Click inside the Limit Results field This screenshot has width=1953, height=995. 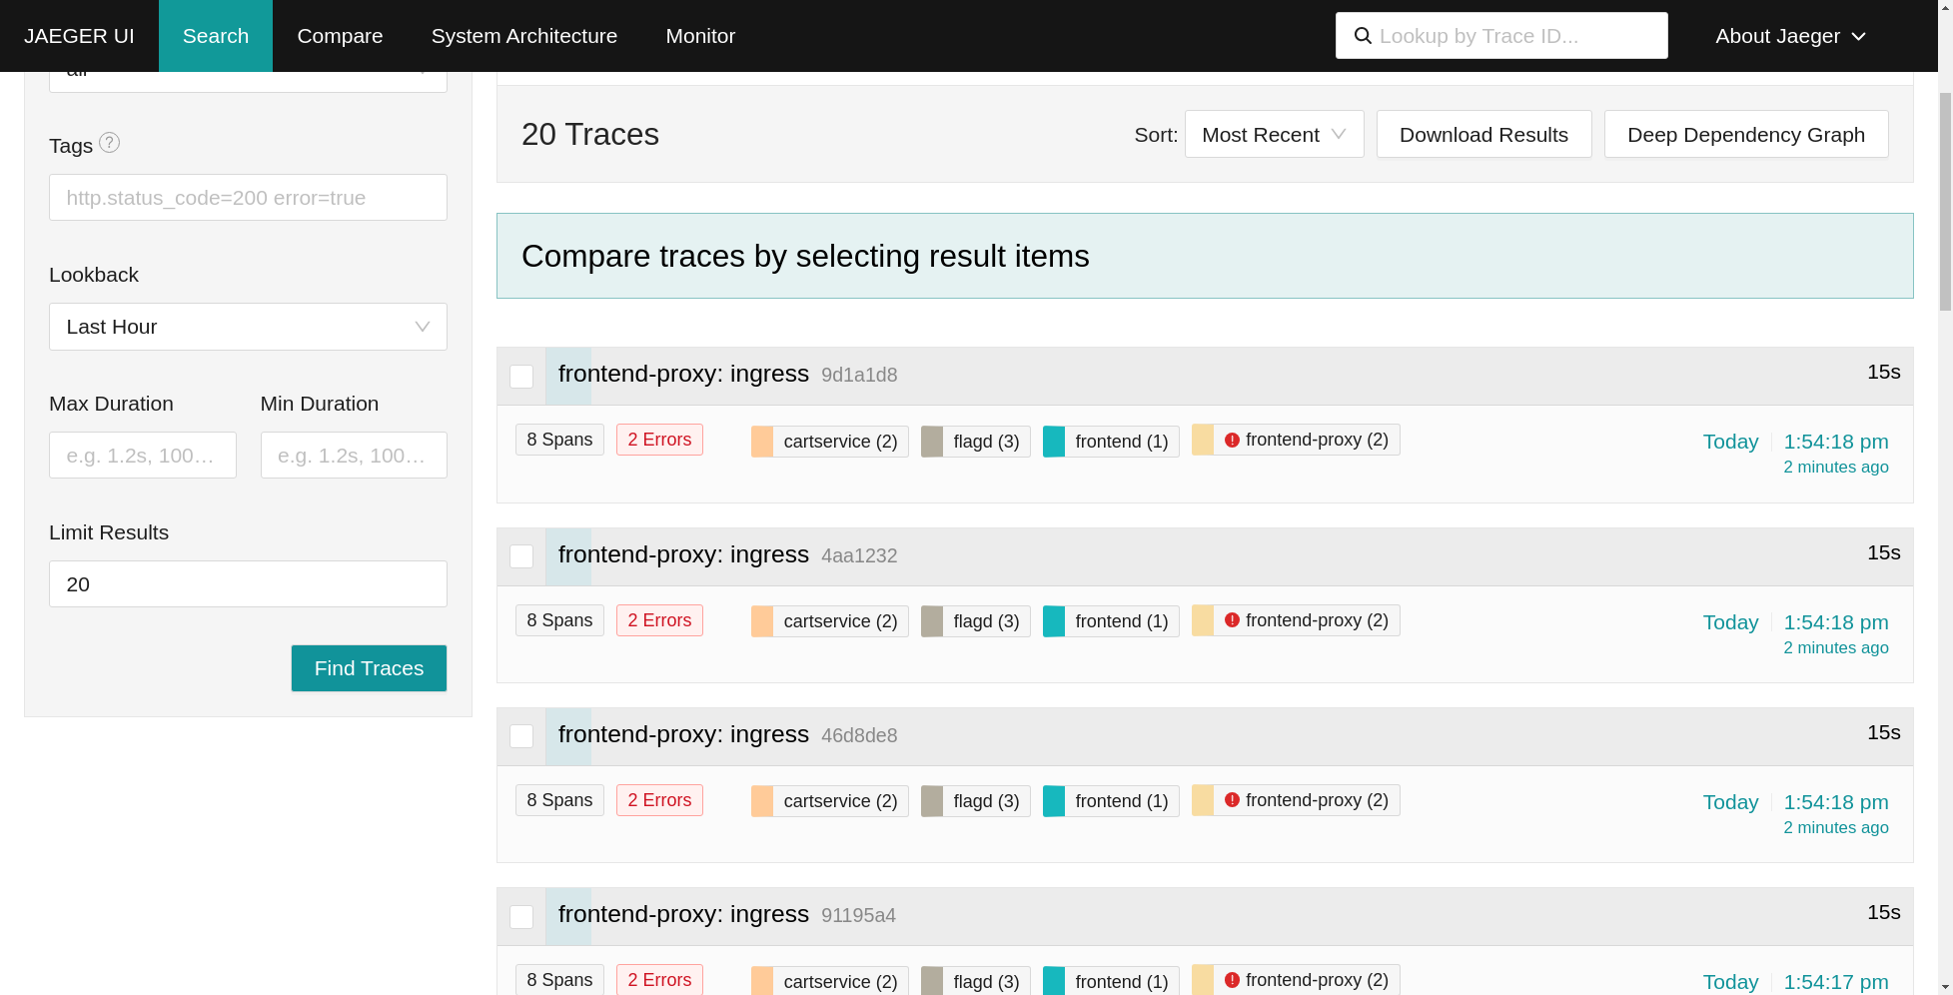247,583
